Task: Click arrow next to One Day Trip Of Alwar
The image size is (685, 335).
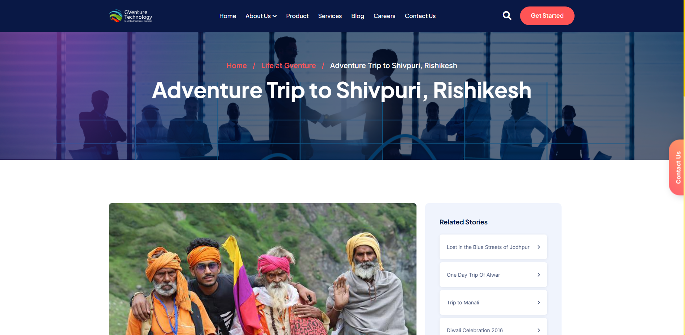Action: tap(538, 275)
